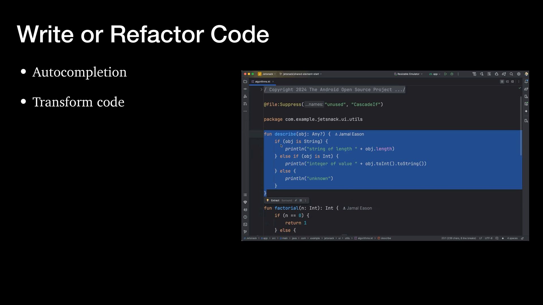The image size is (543, 305).
Task: Open the Problems tool window icon
Action: point(245,217)
